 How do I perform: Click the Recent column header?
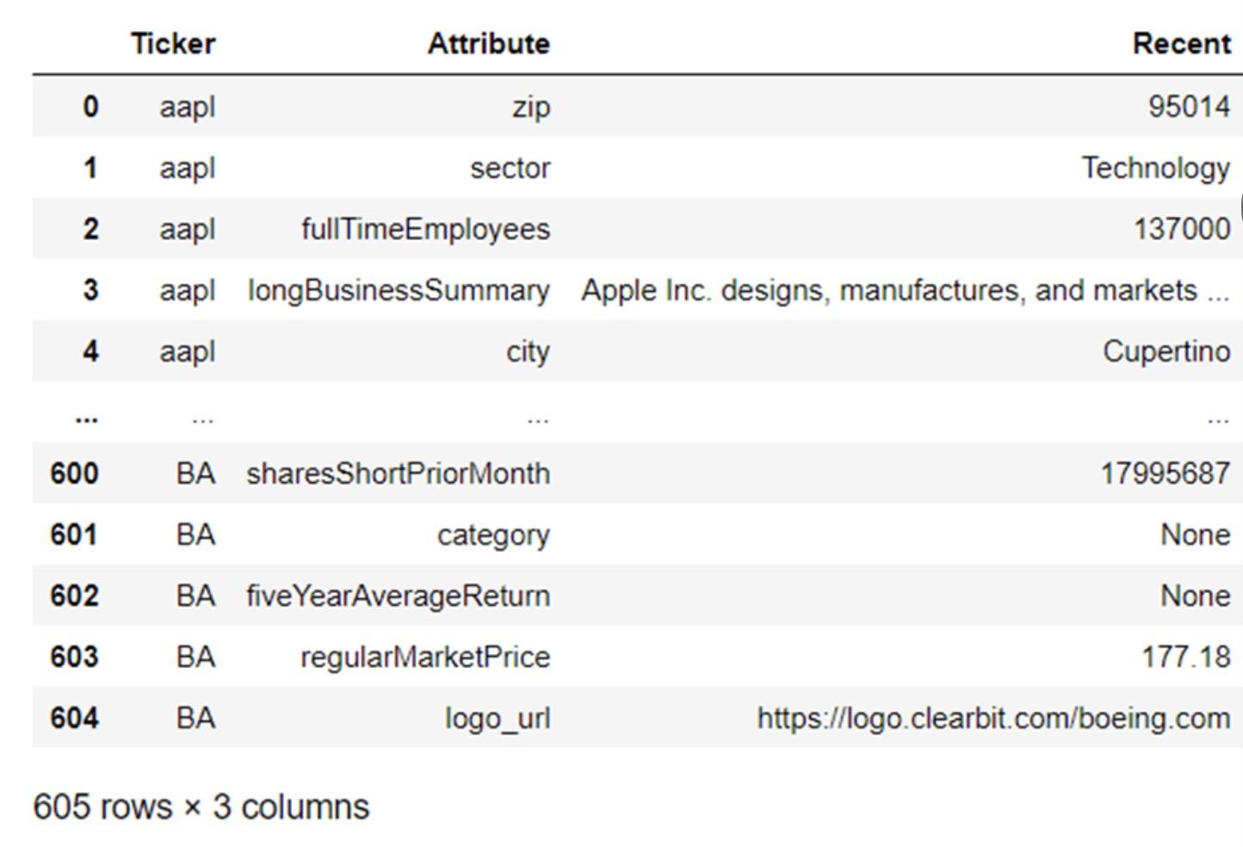click(x=1181, y=44)
